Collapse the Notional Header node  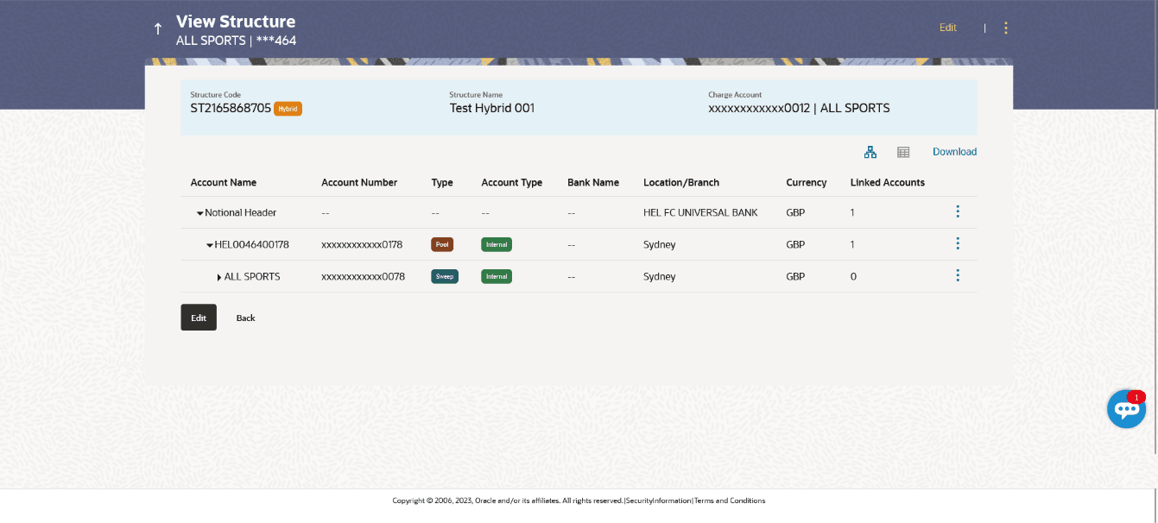[x=199, y=213]
